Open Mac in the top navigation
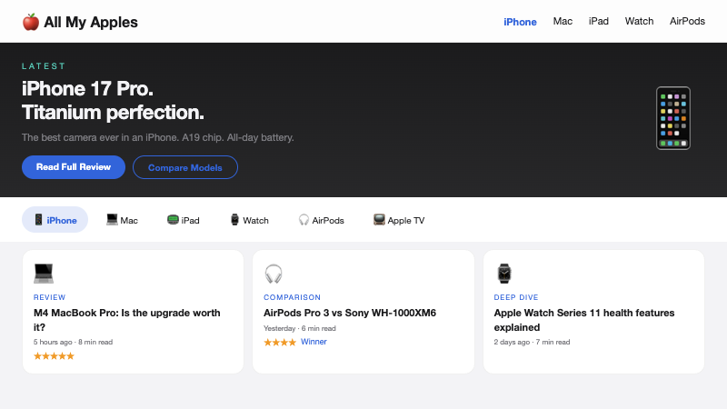The image size is (727, 409). pyautogui.click(x=563, y=22)
